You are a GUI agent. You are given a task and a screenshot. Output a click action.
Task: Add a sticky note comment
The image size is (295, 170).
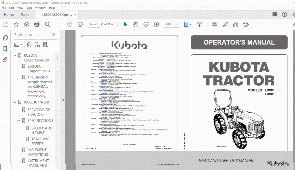pos(215,24)
